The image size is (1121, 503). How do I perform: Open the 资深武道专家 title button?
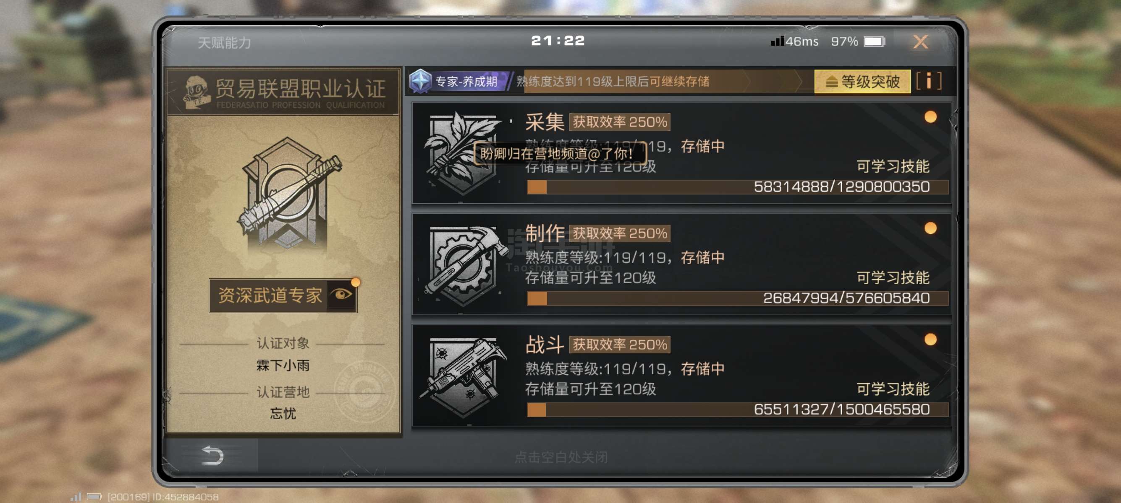click(x=283, y=296)
